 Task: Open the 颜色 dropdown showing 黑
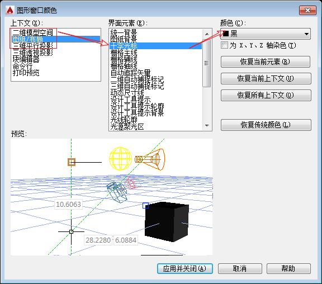tap(266, 34)
